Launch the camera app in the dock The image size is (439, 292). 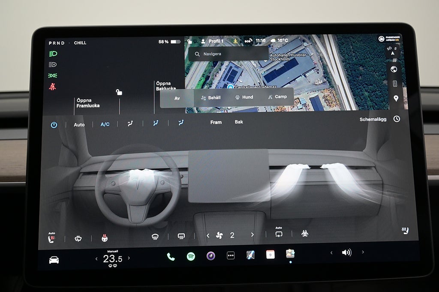pos(210,256)
